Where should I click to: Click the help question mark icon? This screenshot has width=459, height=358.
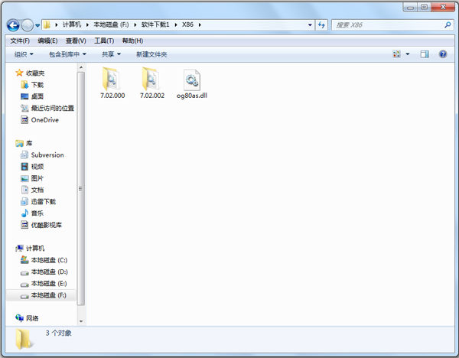coord(442,54)
